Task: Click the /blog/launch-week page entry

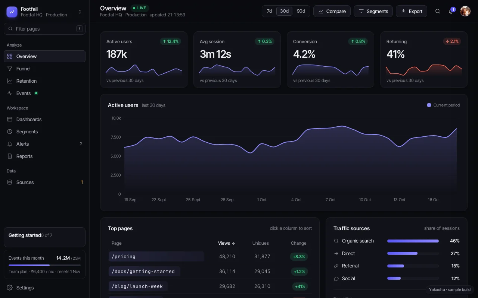Action: point(138,286)
